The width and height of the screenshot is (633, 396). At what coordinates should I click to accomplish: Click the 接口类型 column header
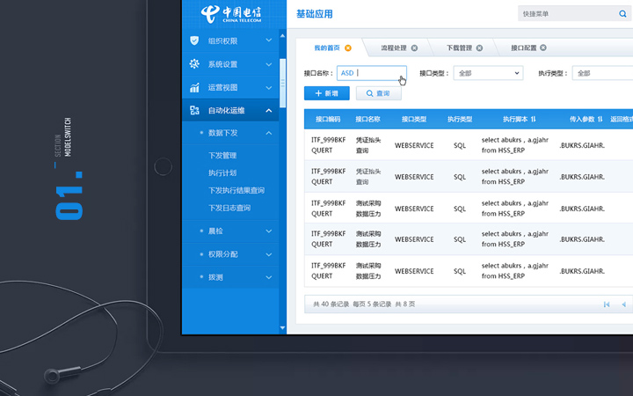coord(414,119)
